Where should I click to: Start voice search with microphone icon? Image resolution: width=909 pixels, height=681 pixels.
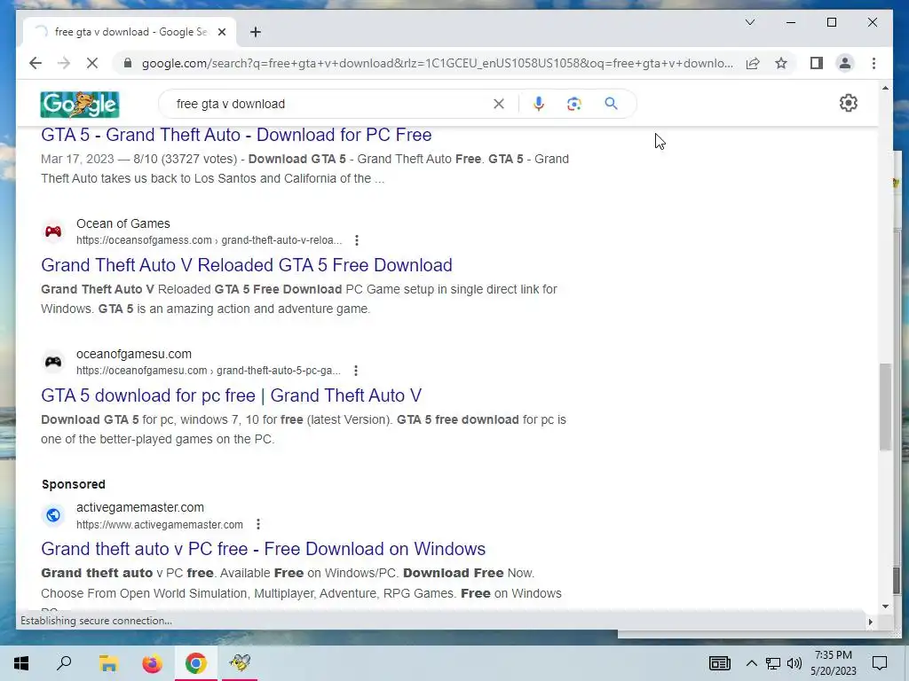pyautogui.click(x=539, y=104)
